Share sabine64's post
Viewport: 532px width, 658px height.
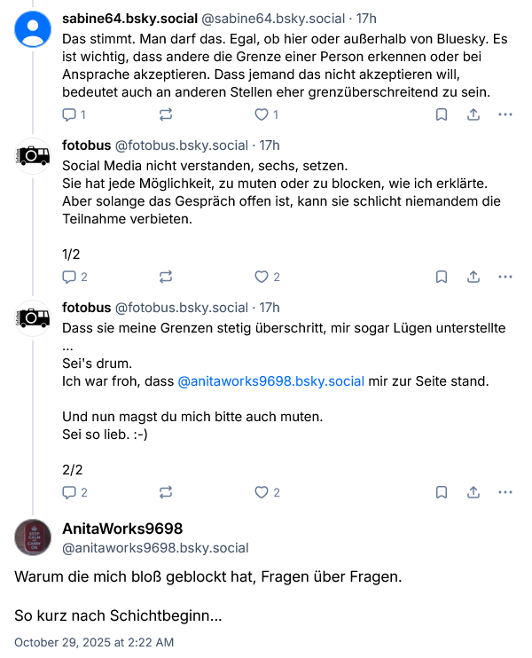click(x=473, y=114)
